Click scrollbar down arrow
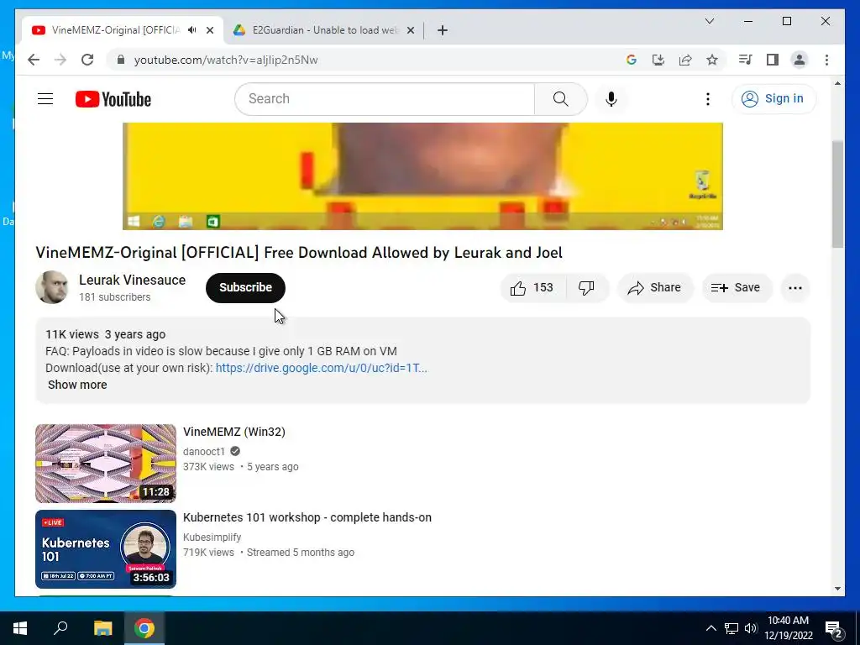The image size is (860, 645). [x=837, y=589]
